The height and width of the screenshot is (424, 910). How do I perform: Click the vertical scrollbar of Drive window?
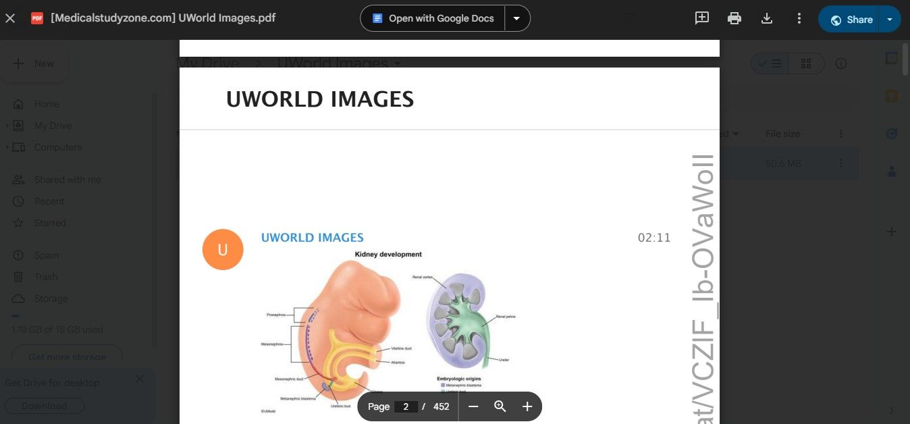point(905,59)
